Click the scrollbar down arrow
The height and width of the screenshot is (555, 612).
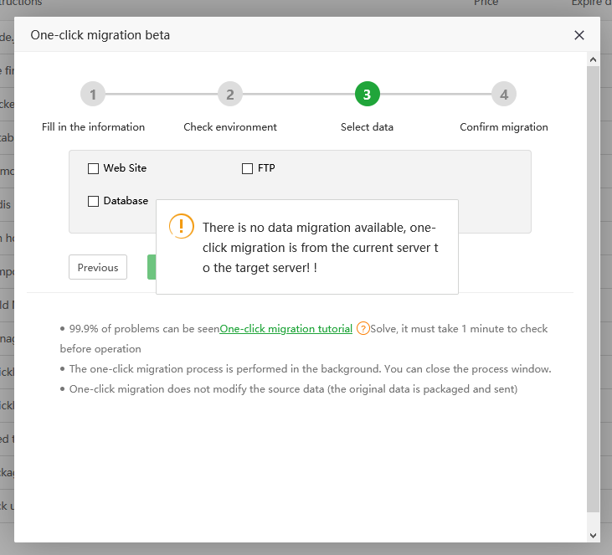tap(593, 535)
